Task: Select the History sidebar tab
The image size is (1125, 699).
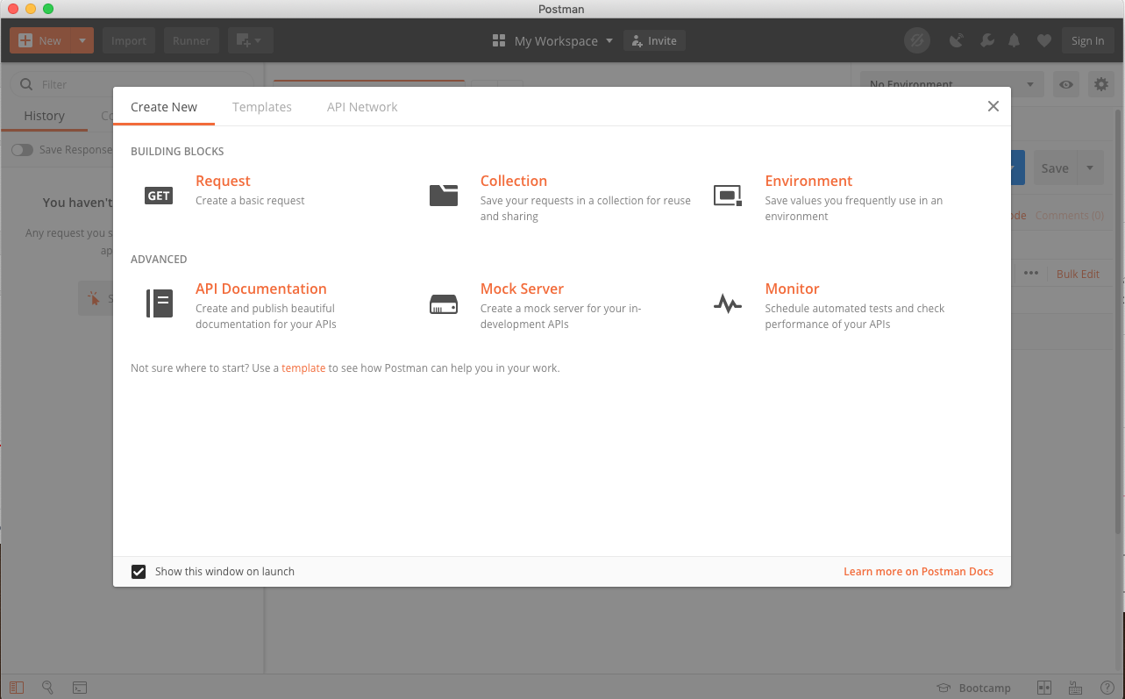Action: (x=44, y=116)
